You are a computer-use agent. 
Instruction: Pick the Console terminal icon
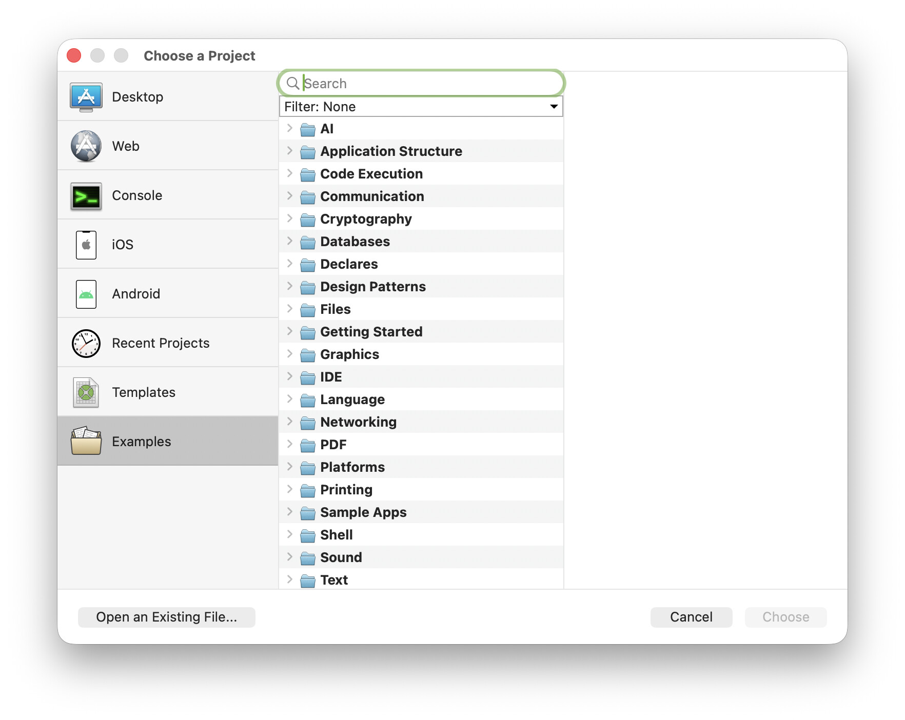click(86, 196)
